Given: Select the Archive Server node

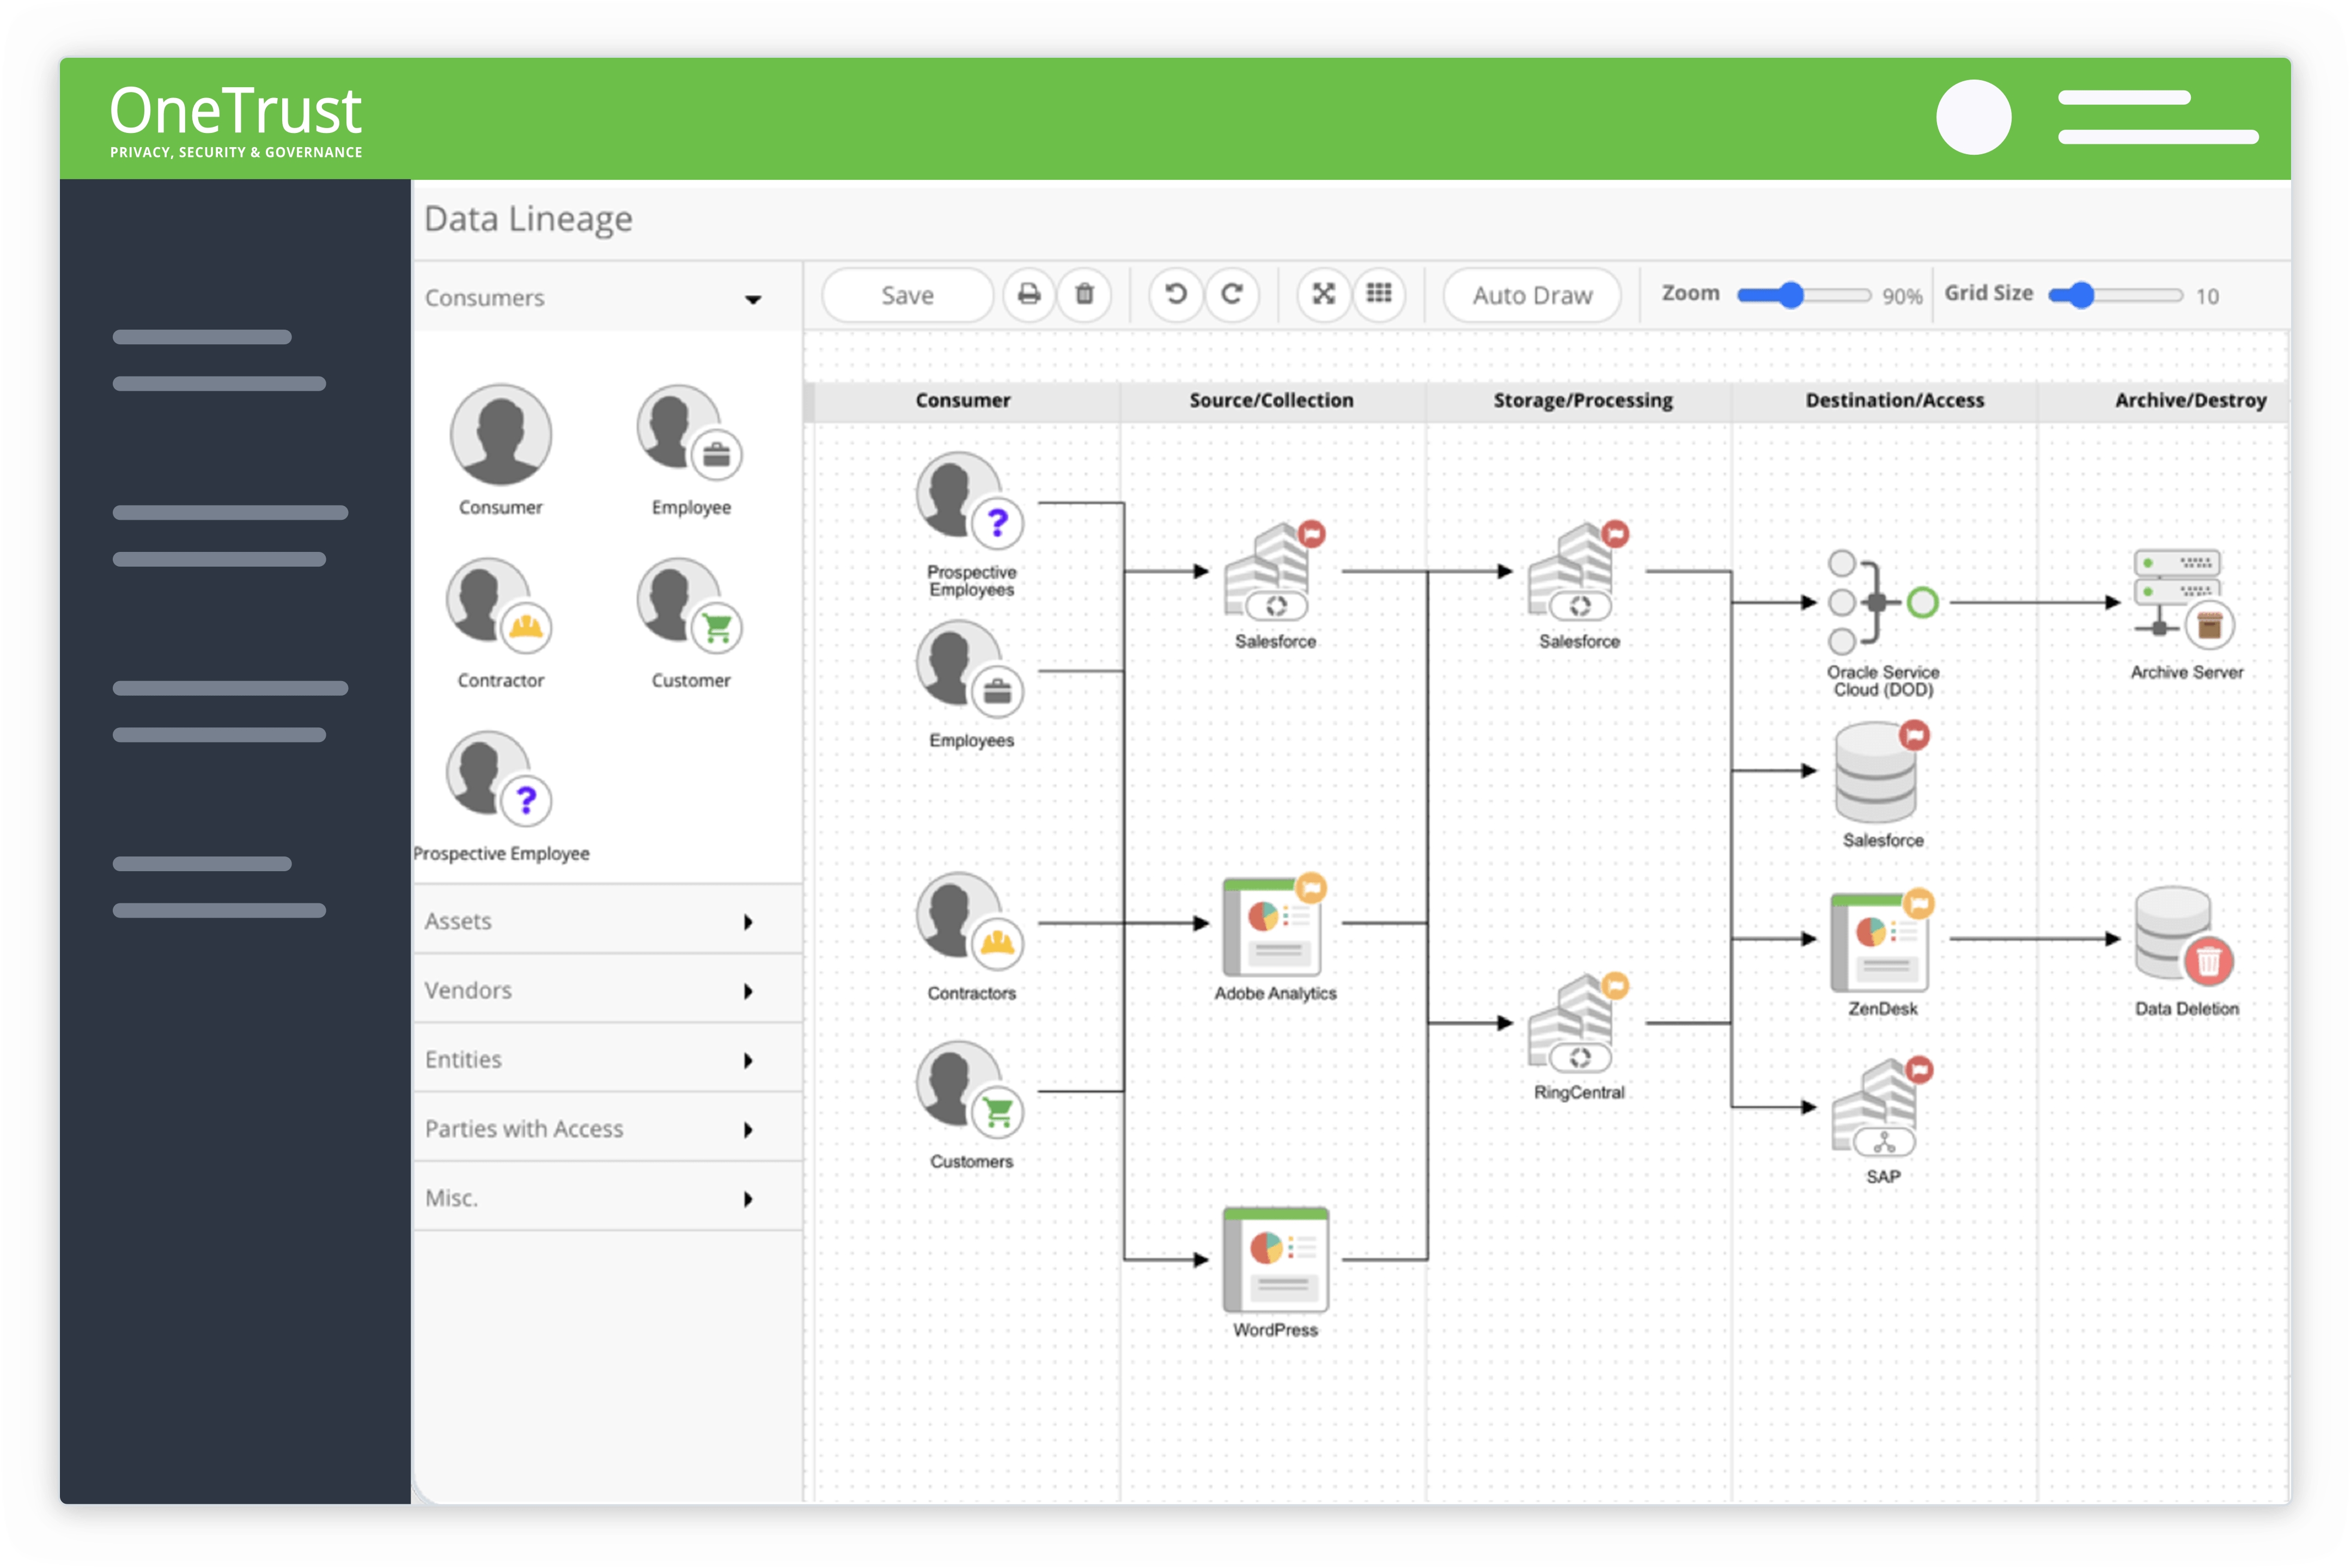Looking at the screenshot, I should [2184, 599].
